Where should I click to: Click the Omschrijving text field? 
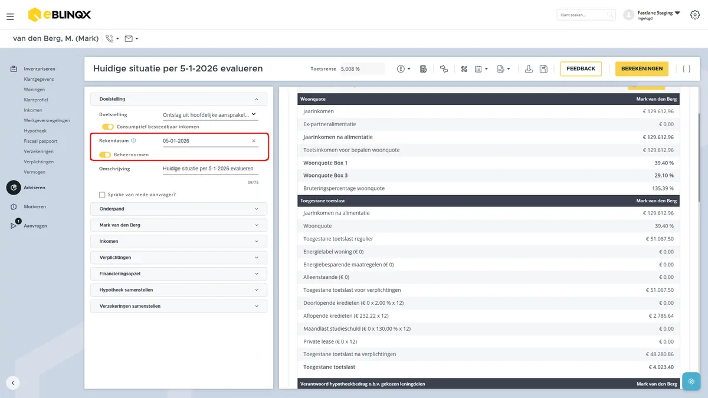pyautogui.click(x=210, y=169)
